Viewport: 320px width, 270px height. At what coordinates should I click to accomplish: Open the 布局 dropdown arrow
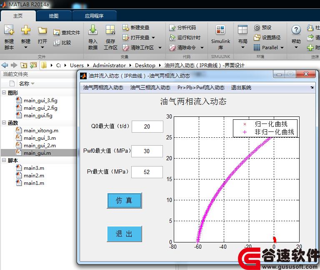coord(243,48)
